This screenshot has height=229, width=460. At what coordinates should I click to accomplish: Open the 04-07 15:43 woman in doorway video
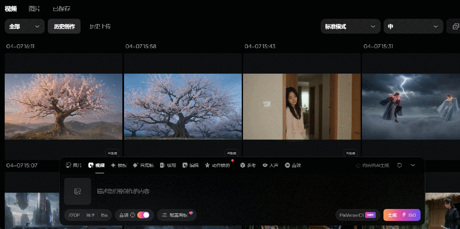[x=302, y=106]
